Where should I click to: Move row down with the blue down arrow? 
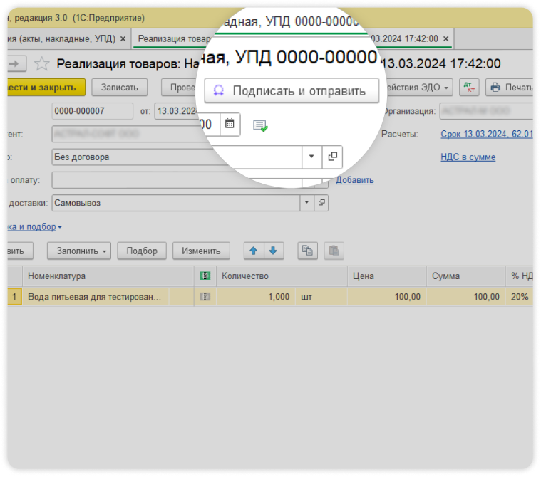pos(274,251)
